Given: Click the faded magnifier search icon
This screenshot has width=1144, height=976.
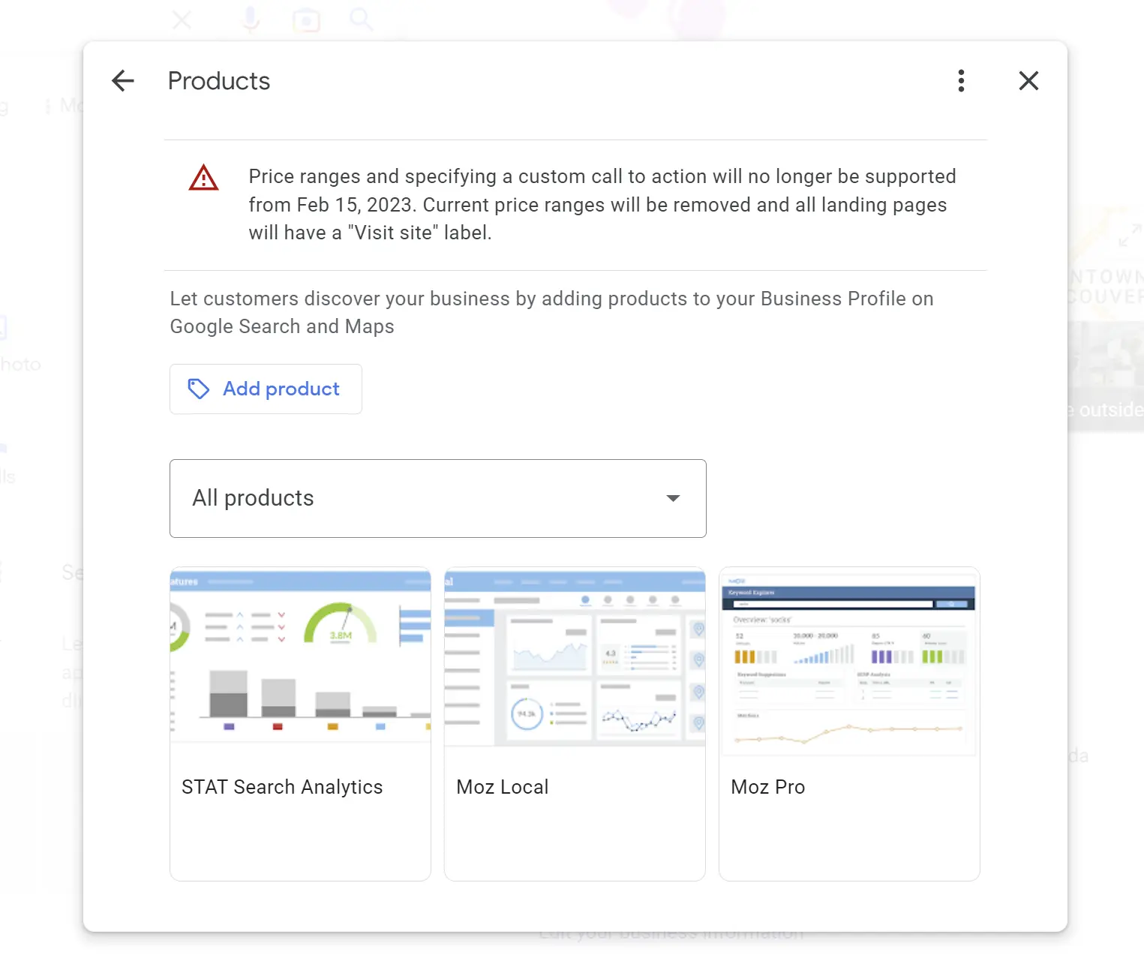Looking at the screenshot, I should (361, 20).
